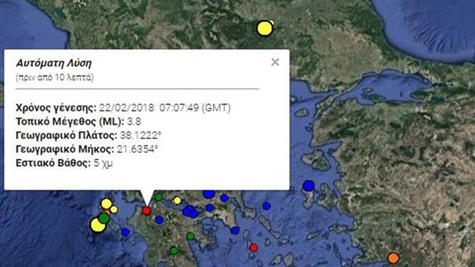Image resolution: width=475 pixels, height=267 pixels.
Task: Click the Γεωγραφικό Μήκος label
Action: 65,149
